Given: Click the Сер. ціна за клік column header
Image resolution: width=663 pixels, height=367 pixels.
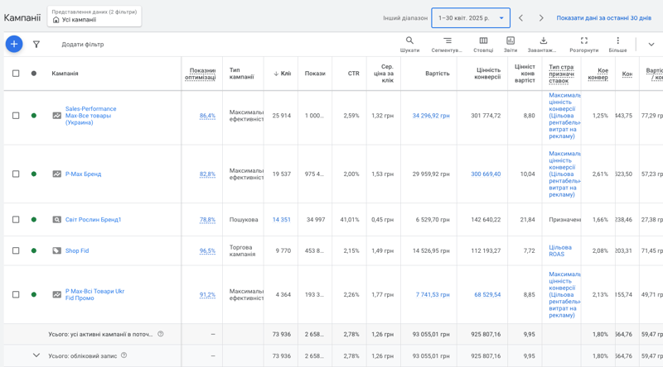Looking at the screenshot, I should point(384,74).
